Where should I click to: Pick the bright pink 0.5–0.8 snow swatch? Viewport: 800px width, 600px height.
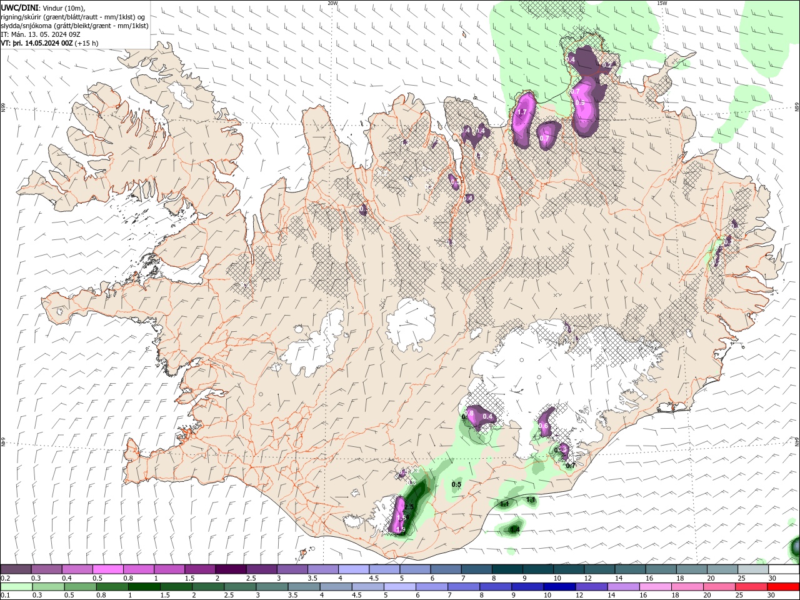tap(108, 569)
